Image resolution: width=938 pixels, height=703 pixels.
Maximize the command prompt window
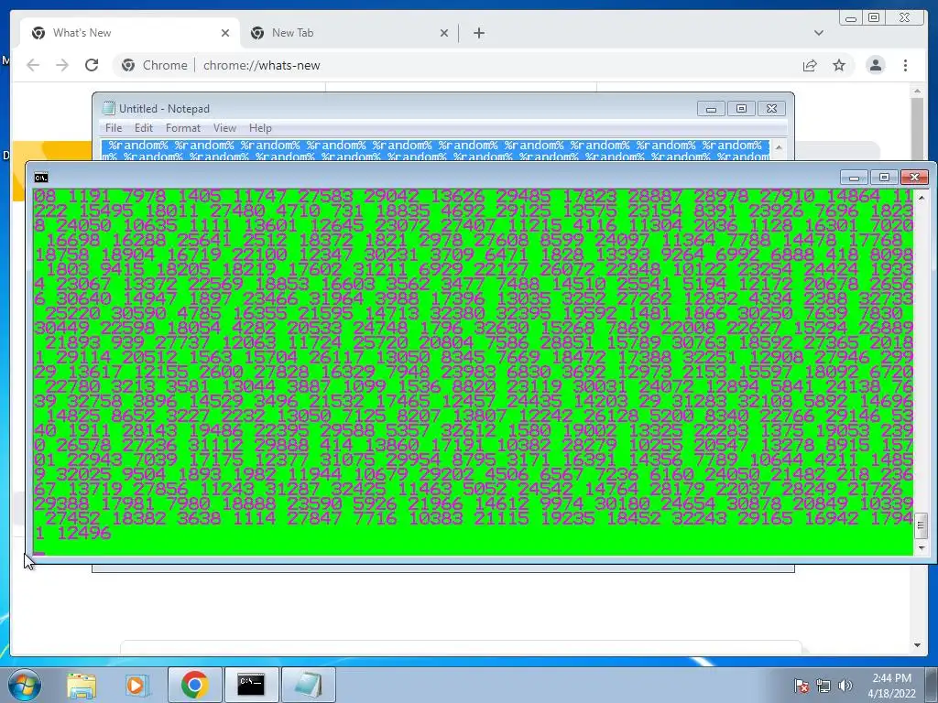pos(884,178)
